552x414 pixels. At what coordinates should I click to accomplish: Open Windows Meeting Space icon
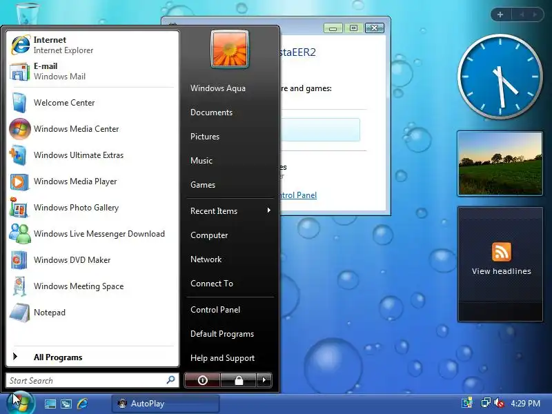point(20,286)
